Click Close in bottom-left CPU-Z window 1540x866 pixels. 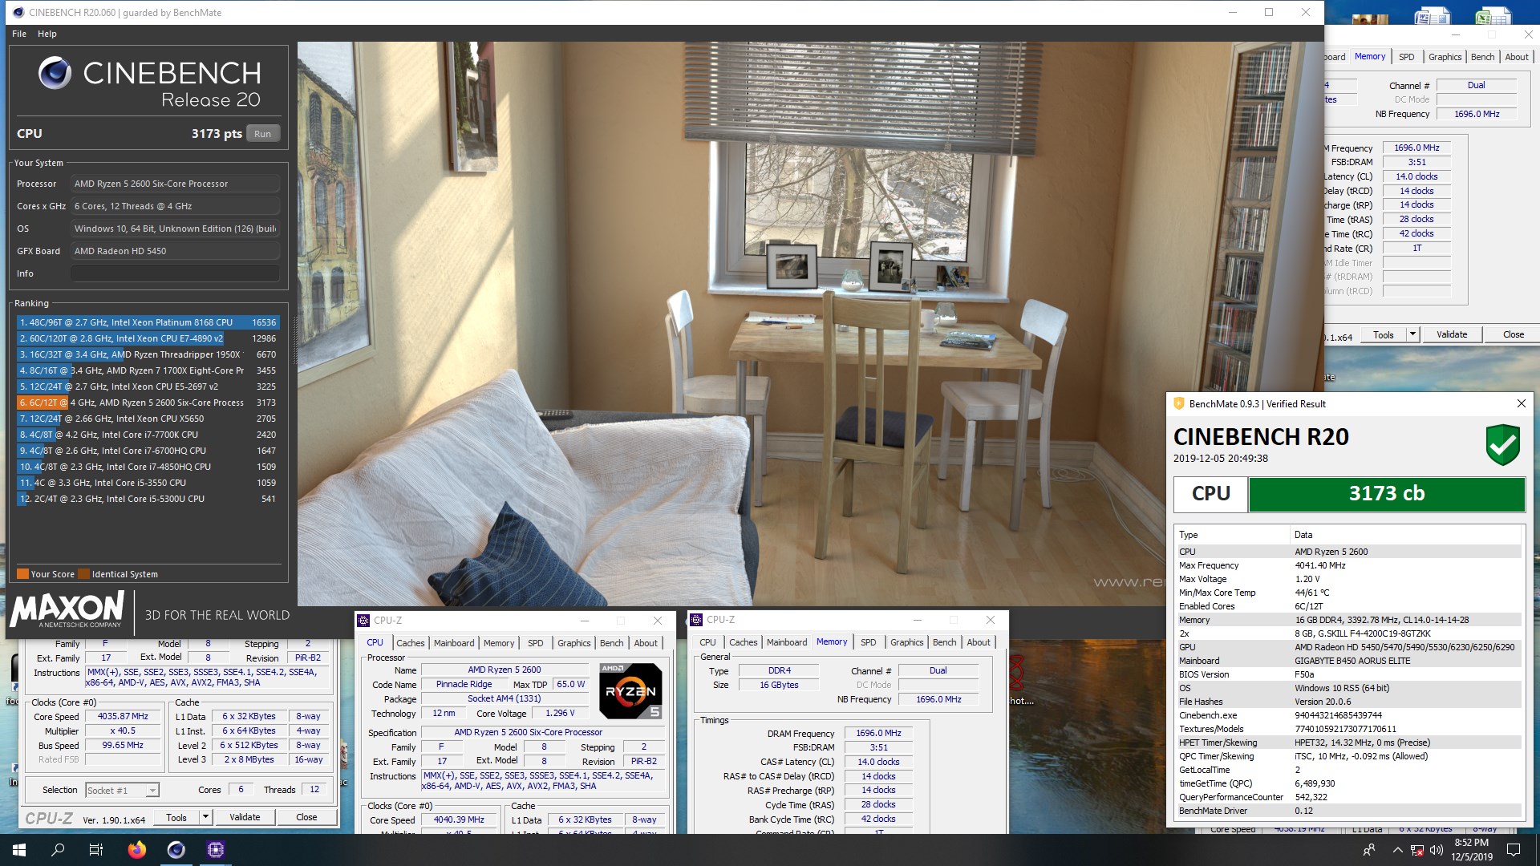306,817
